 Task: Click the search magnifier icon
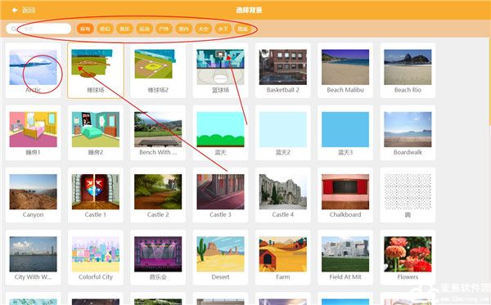tap(14, 29)
